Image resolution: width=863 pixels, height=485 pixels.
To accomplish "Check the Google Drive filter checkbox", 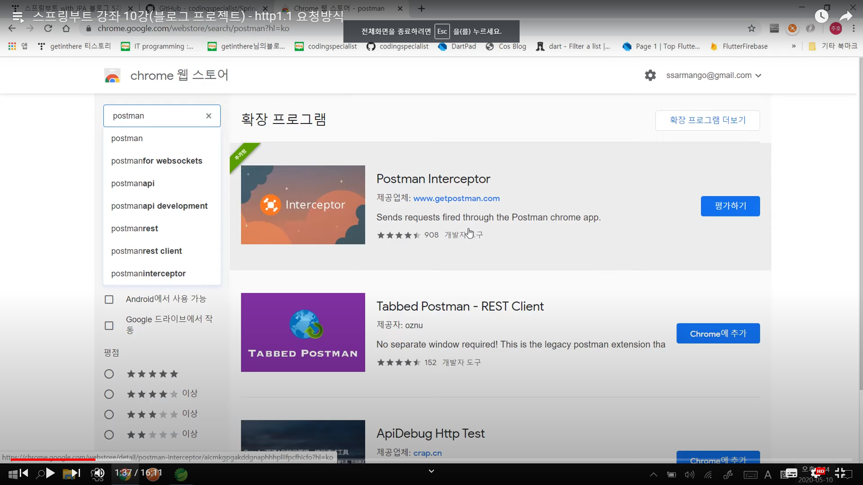I will tap(109, 326).
